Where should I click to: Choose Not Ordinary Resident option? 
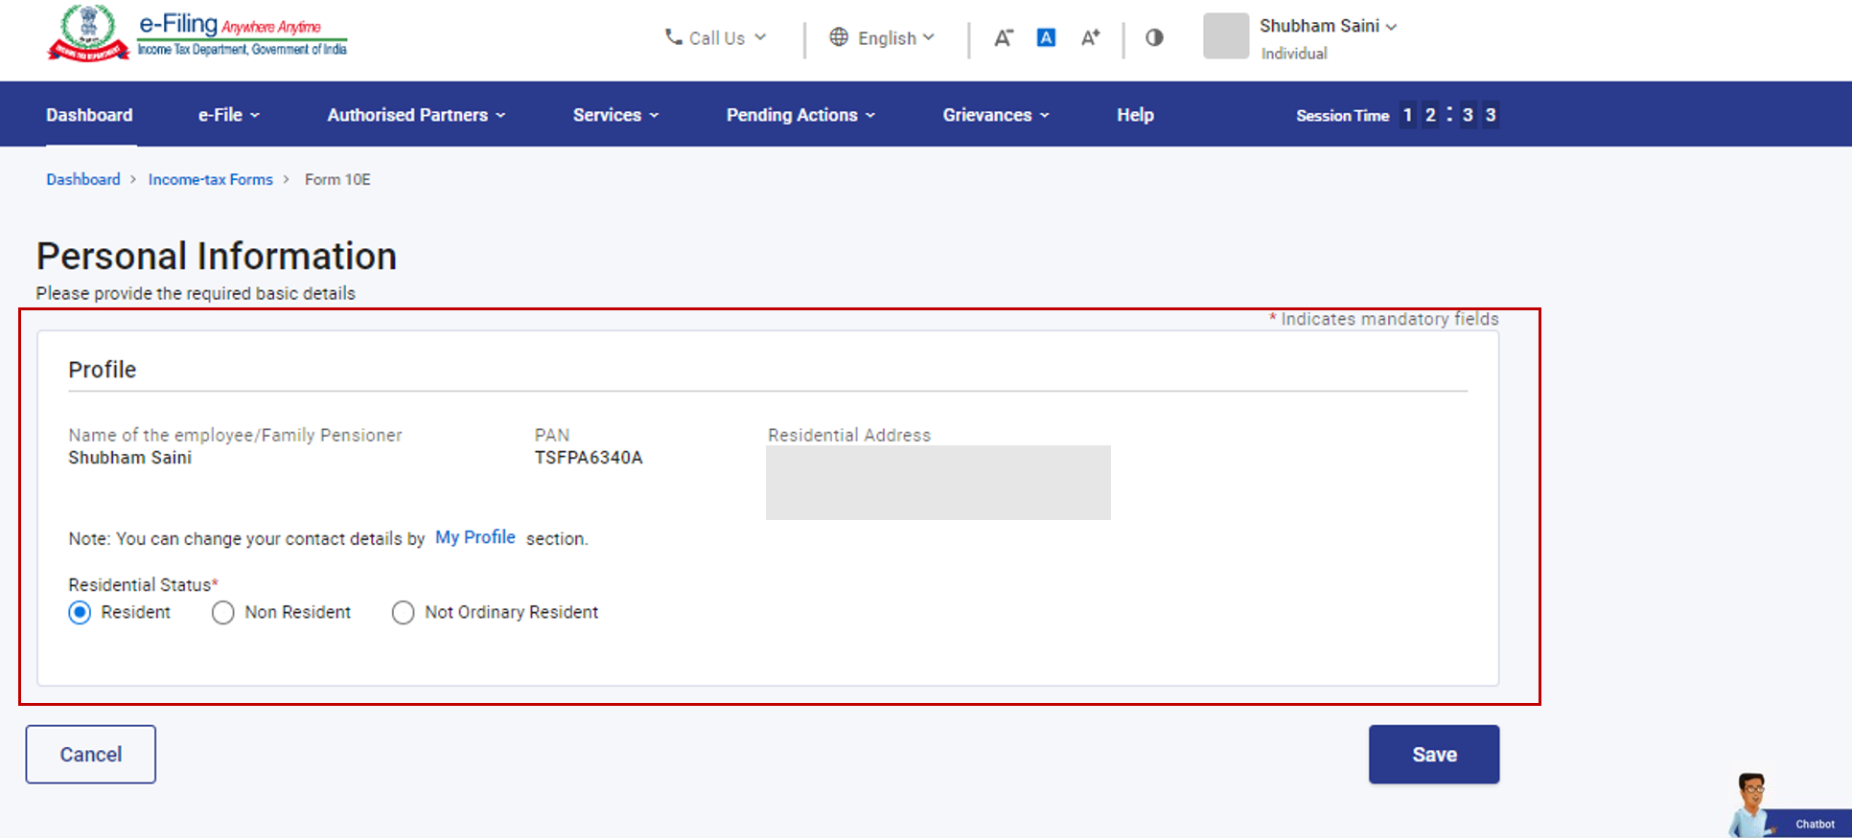[404, 613]
